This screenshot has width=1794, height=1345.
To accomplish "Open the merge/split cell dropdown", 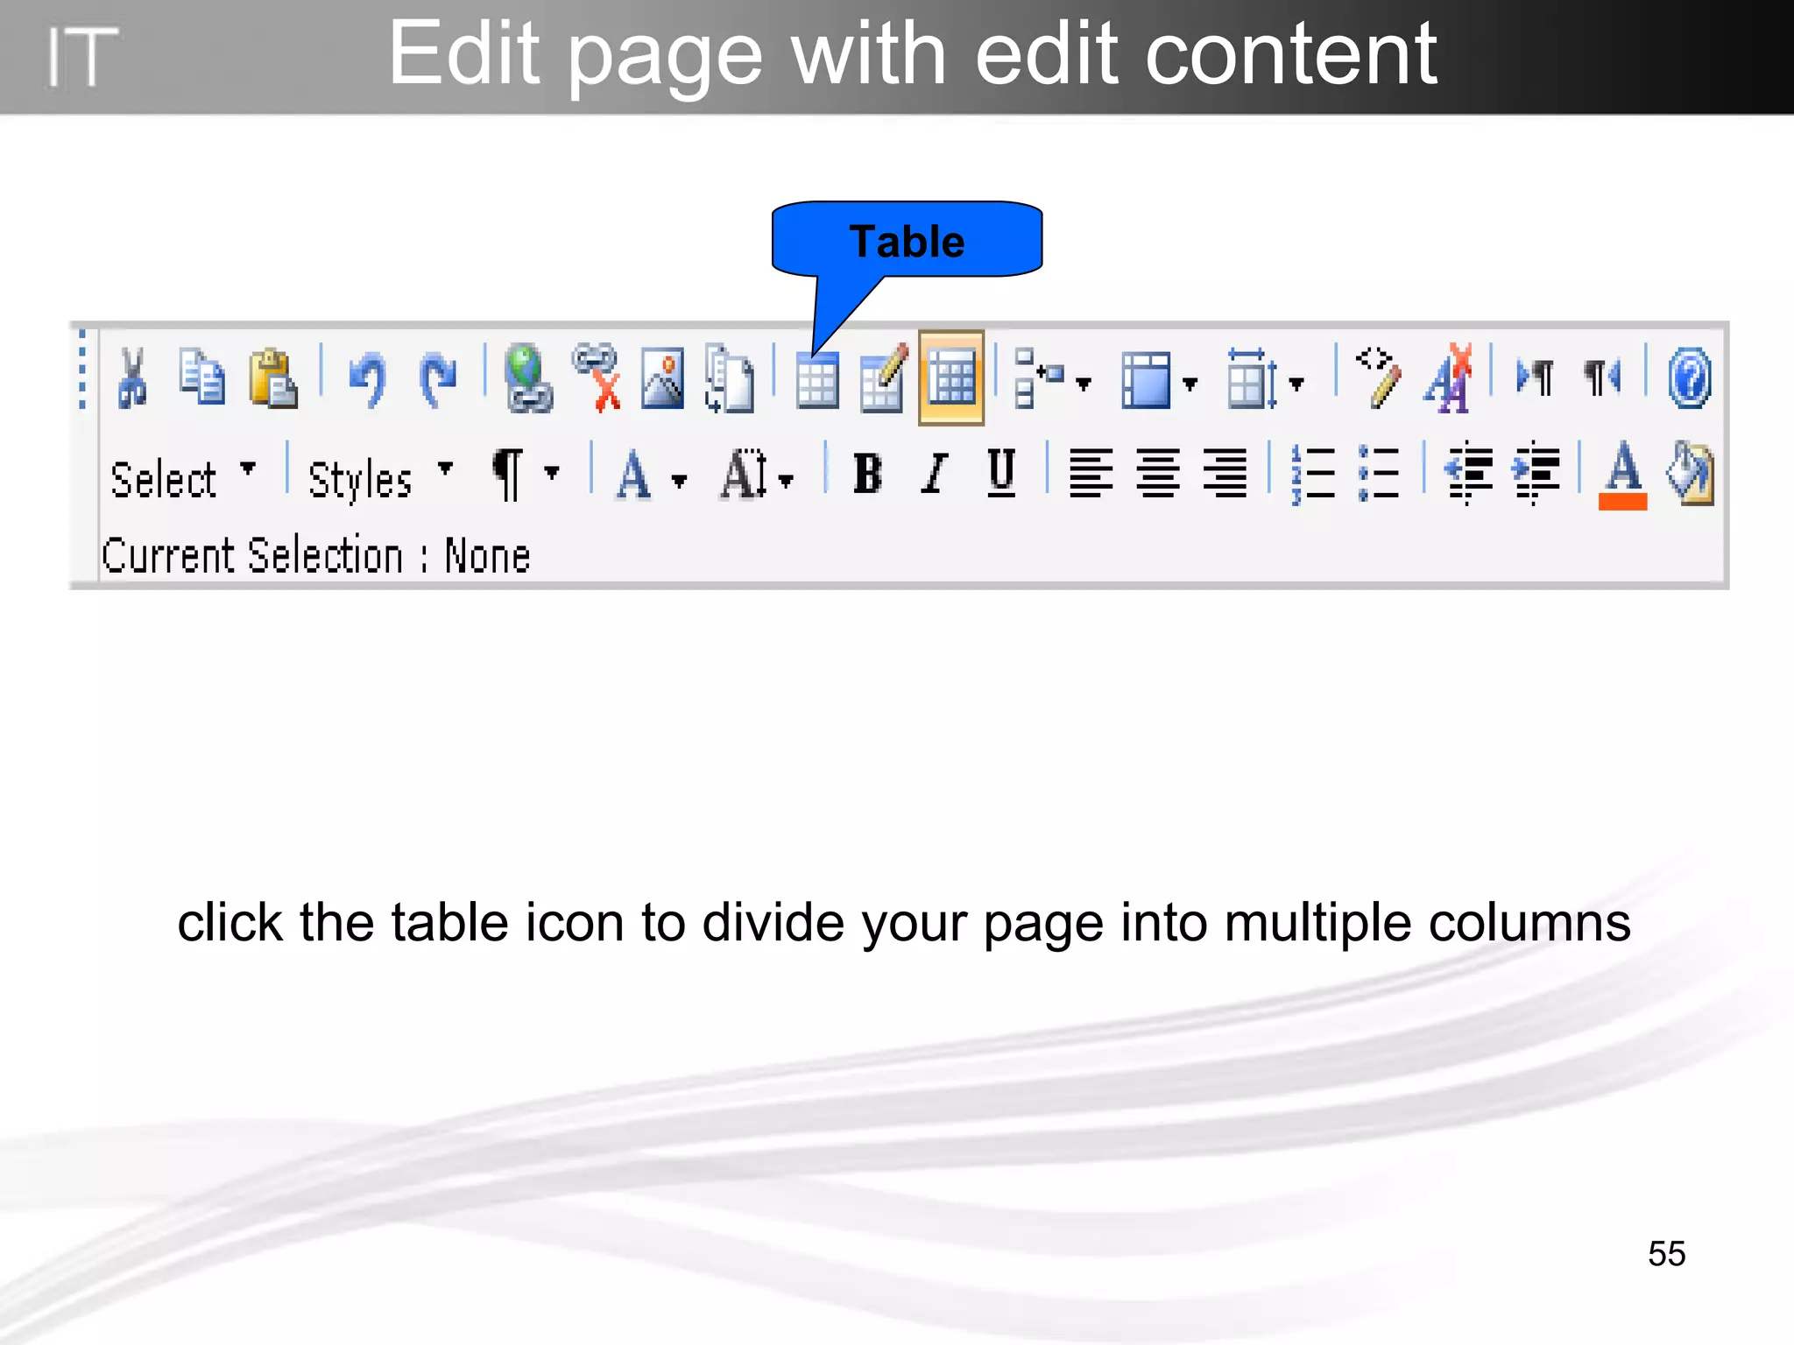I will 1159,380.
